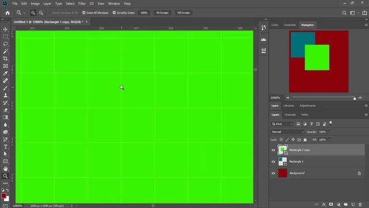Open Edit Toolbar three-dots menu
The width and height of the screenshot is (369, 208).
(x=5, y=183)
